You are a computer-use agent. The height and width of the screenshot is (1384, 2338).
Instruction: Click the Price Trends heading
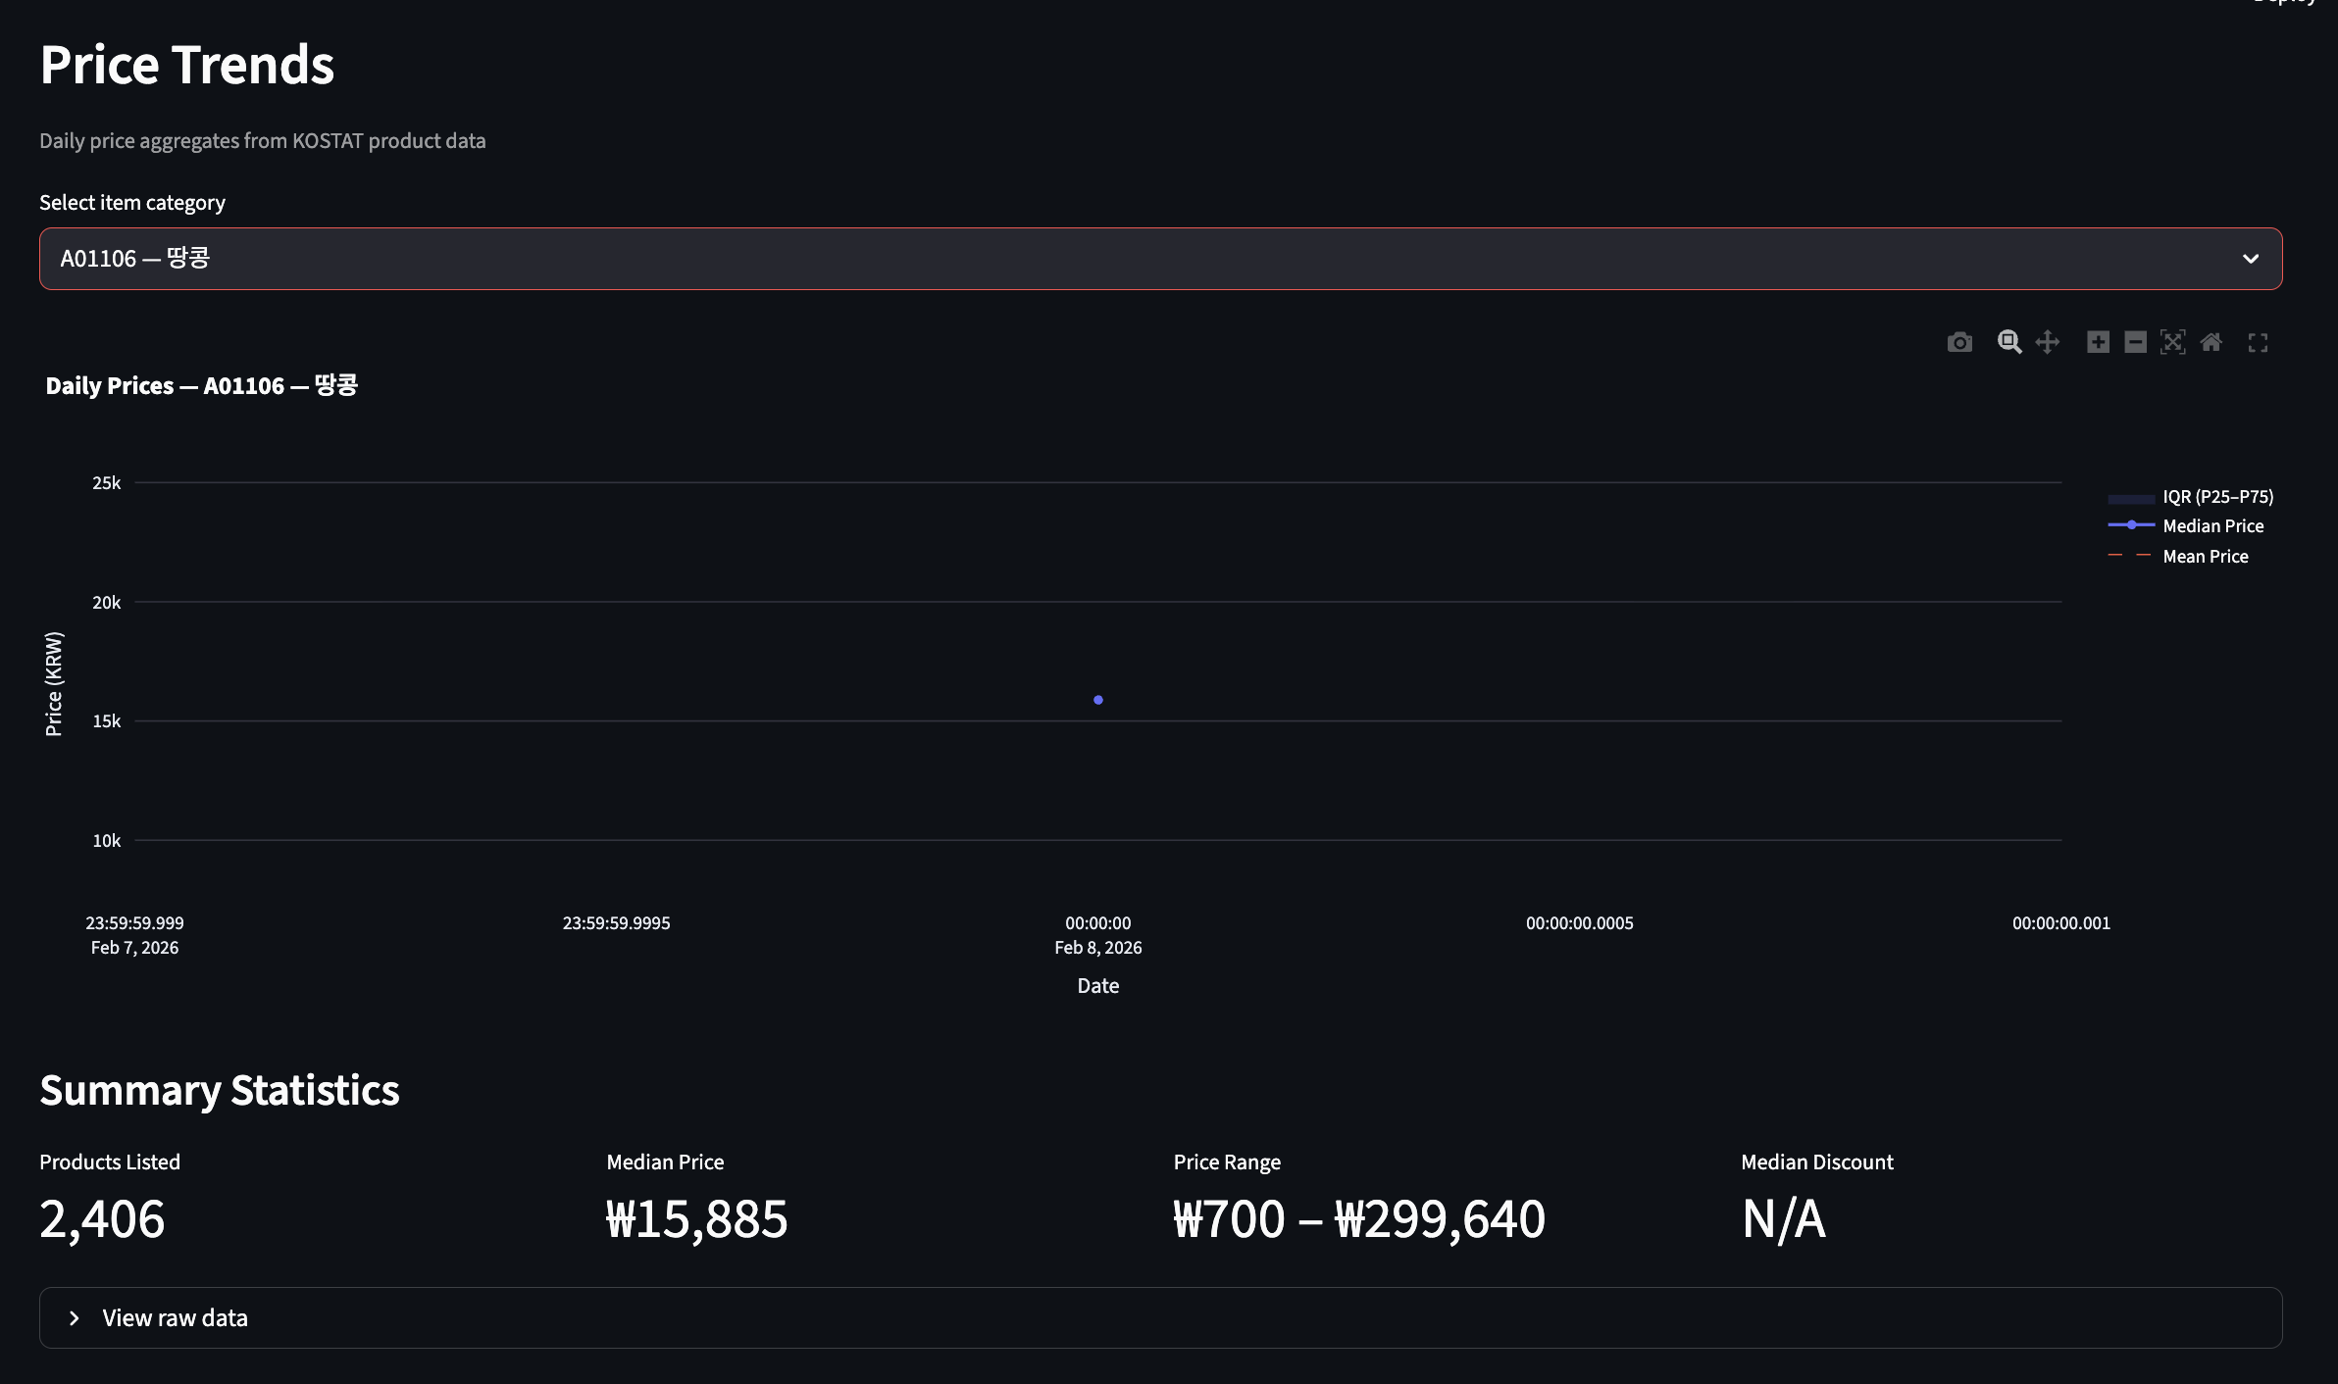[187, 65]
